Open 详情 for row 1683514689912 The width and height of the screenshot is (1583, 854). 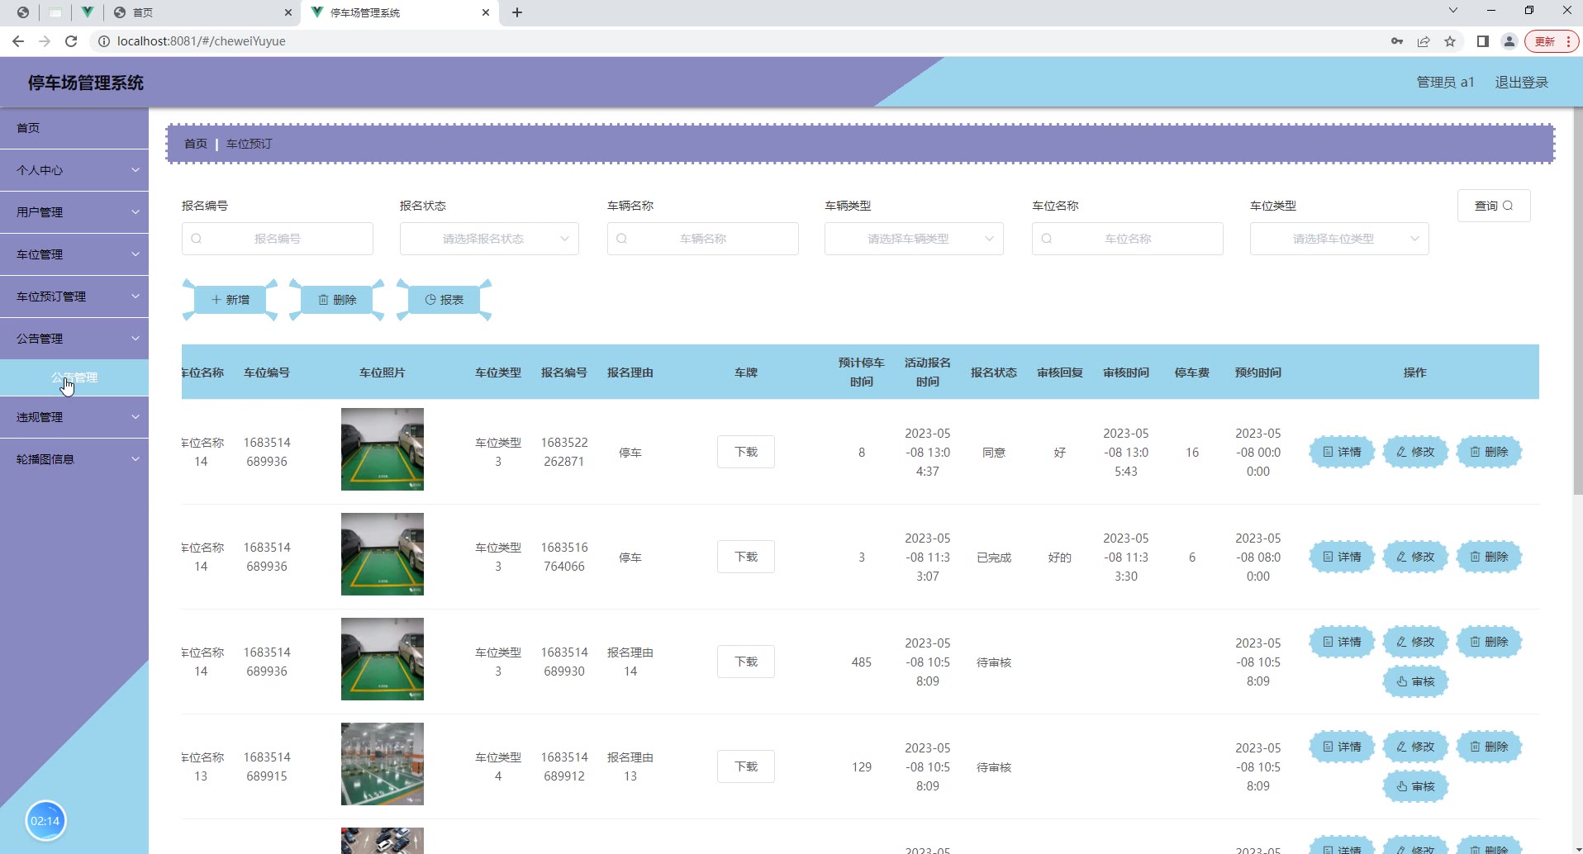(x=1342, y=747)
